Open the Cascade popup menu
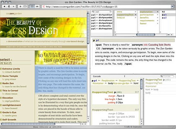 [109, 76]
